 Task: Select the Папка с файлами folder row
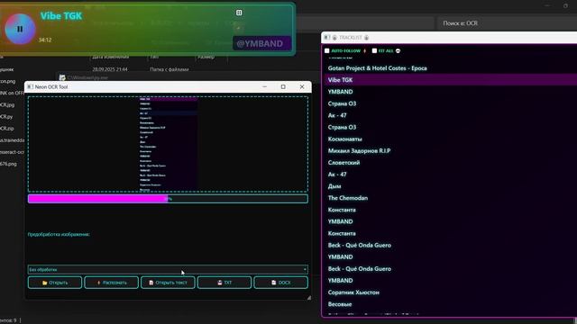(x=169, y=69)
